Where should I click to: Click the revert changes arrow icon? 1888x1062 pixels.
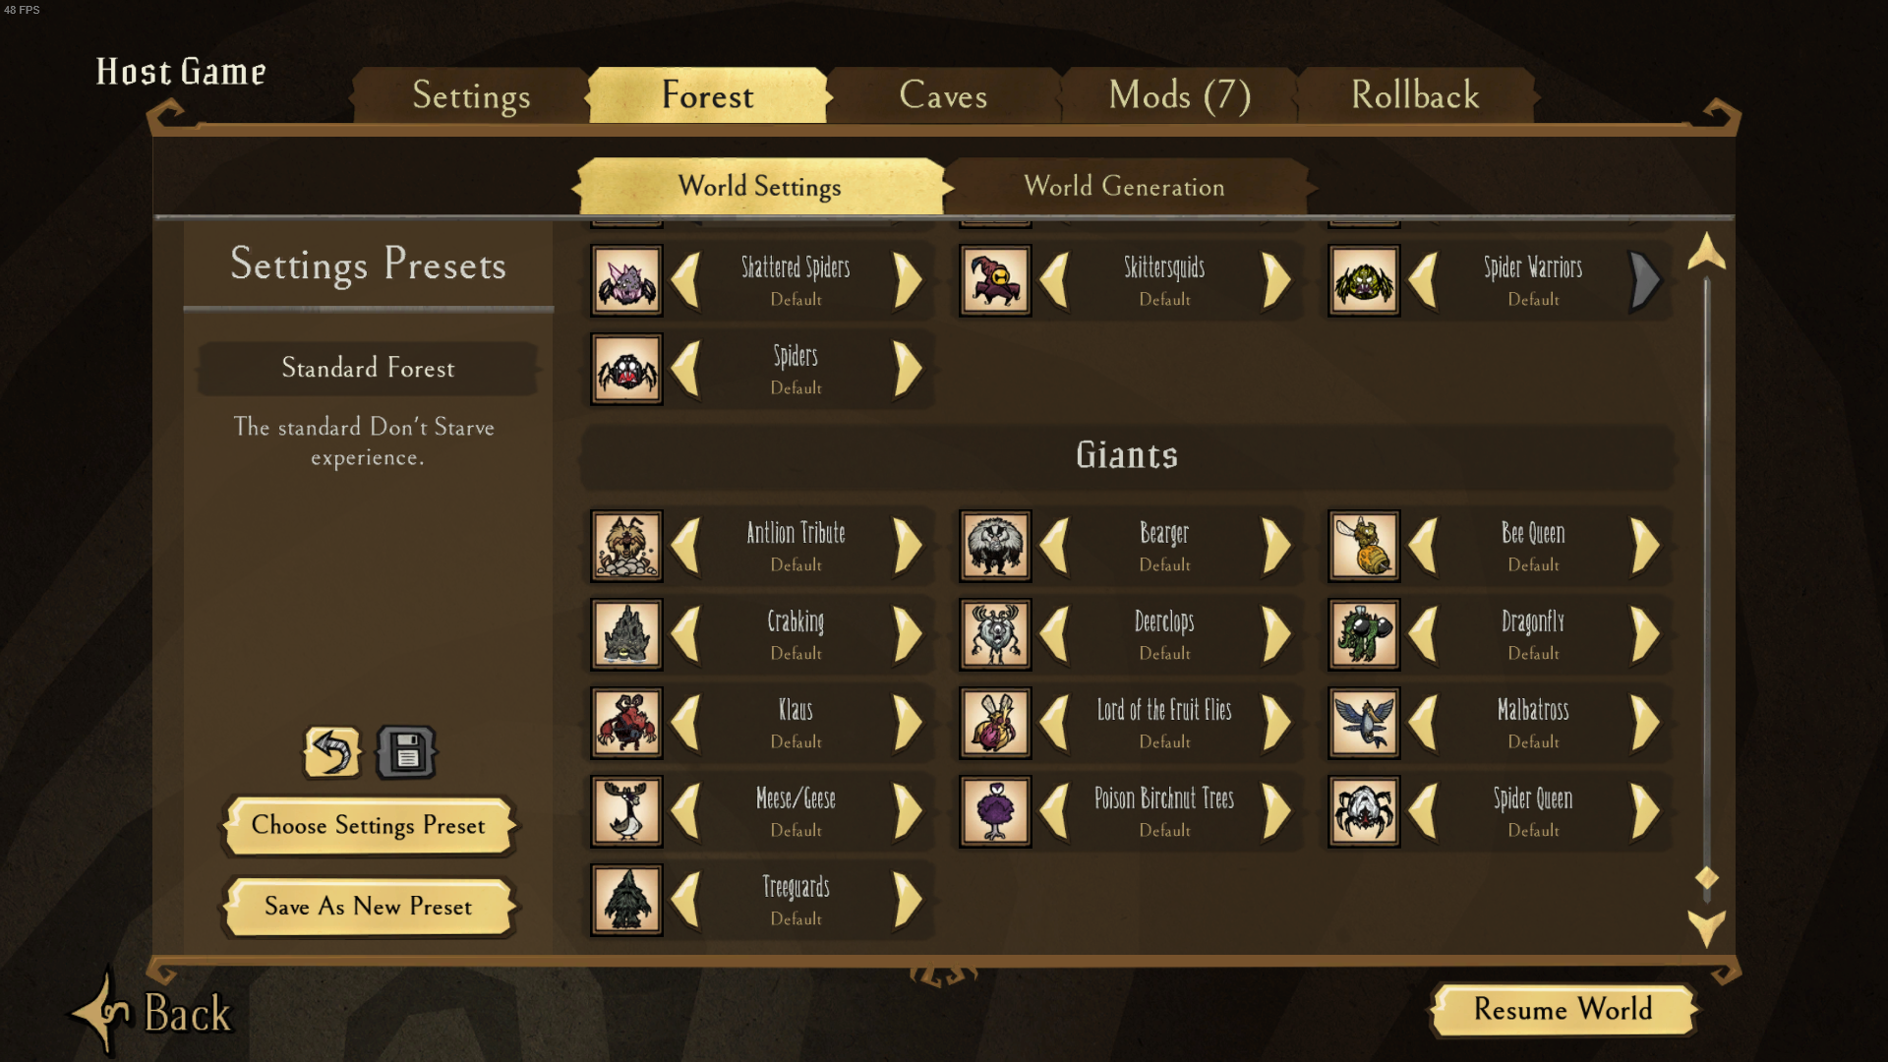click(x=332, y=752)
